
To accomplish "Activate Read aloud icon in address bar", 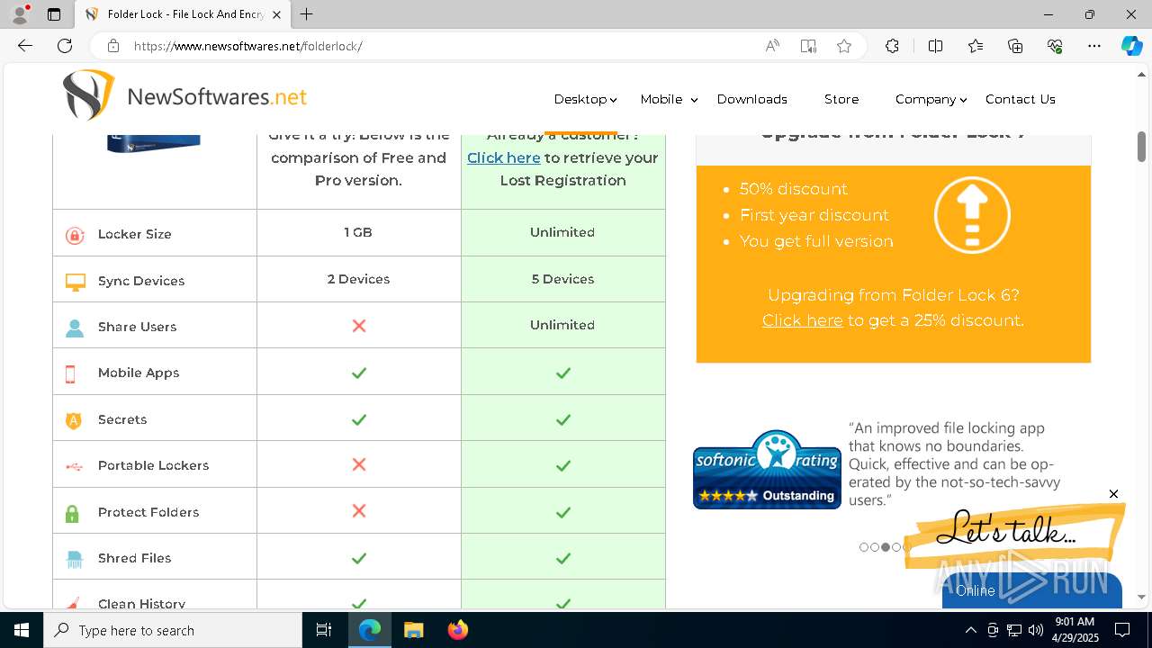I will pyautogui.click(x=772, y=46).
